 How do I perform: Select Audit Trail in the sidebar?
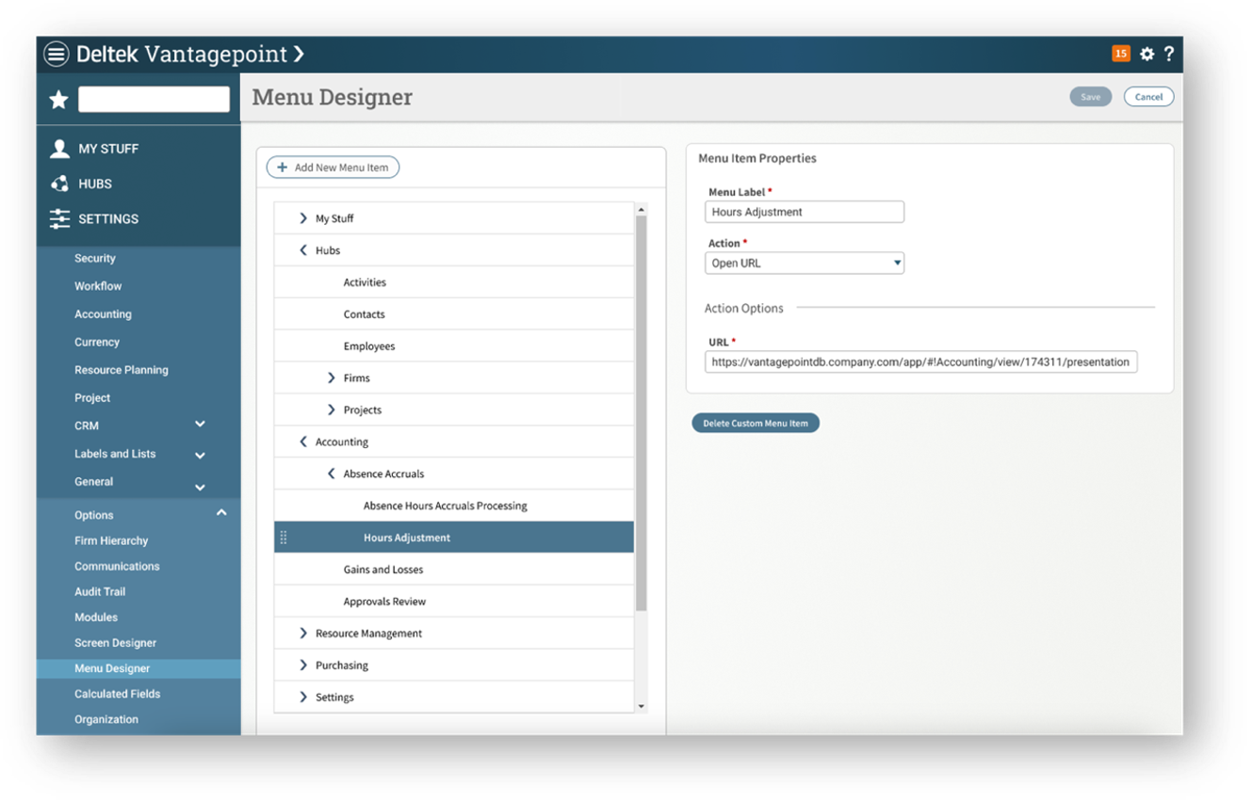click(x=100, y=592)
